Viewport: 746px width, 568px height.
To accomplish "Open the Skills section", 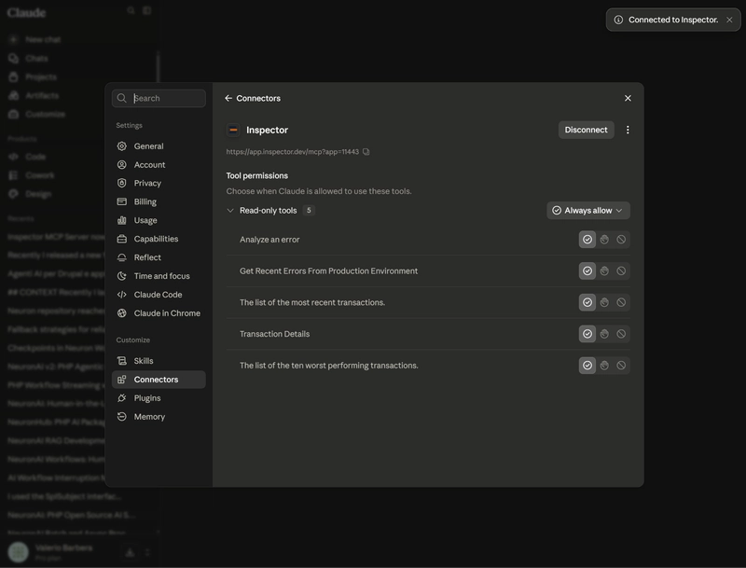I will [159, 361].
